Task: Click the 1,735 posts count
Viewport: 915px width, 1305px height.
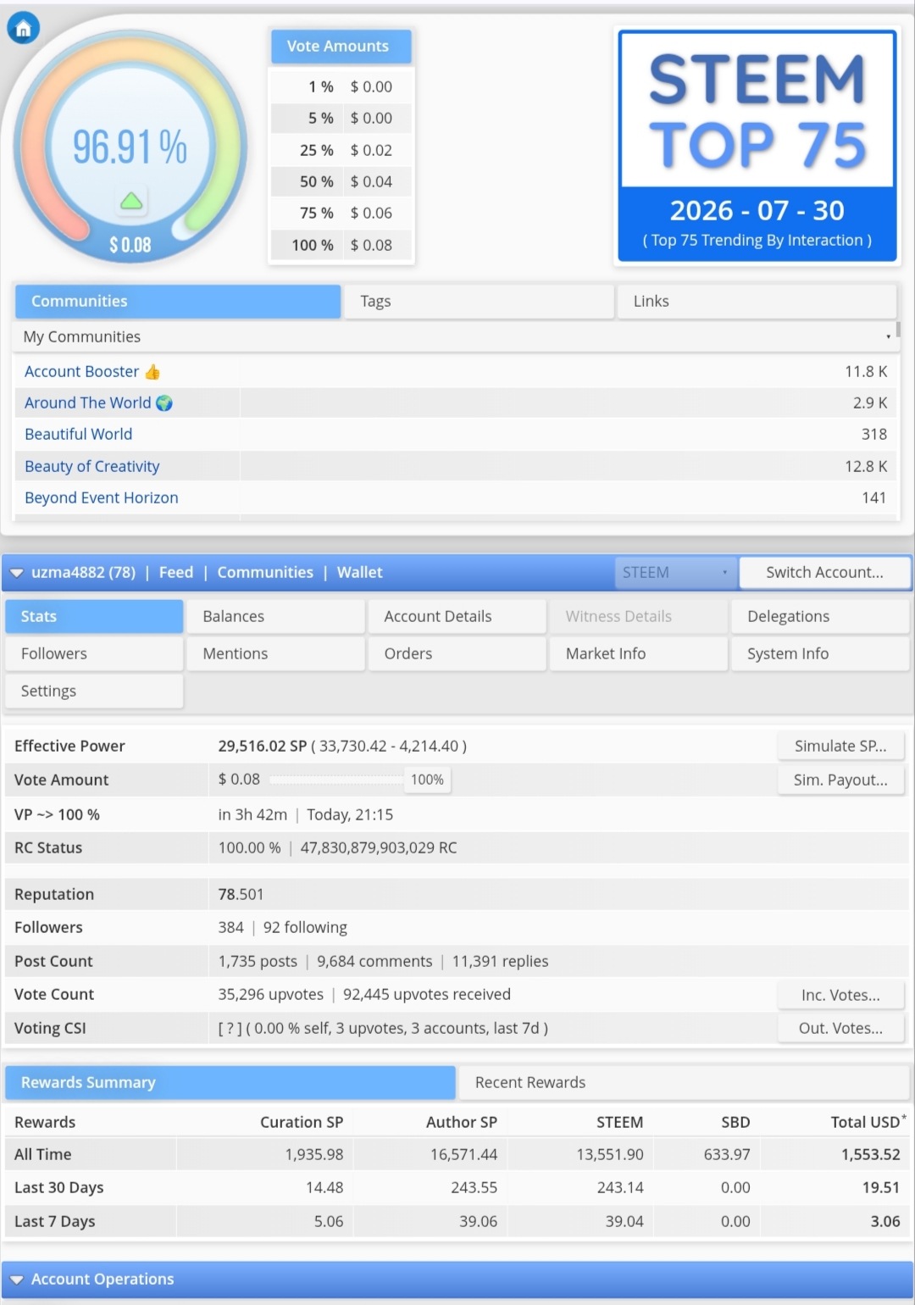Action: (x=258, y=962)
